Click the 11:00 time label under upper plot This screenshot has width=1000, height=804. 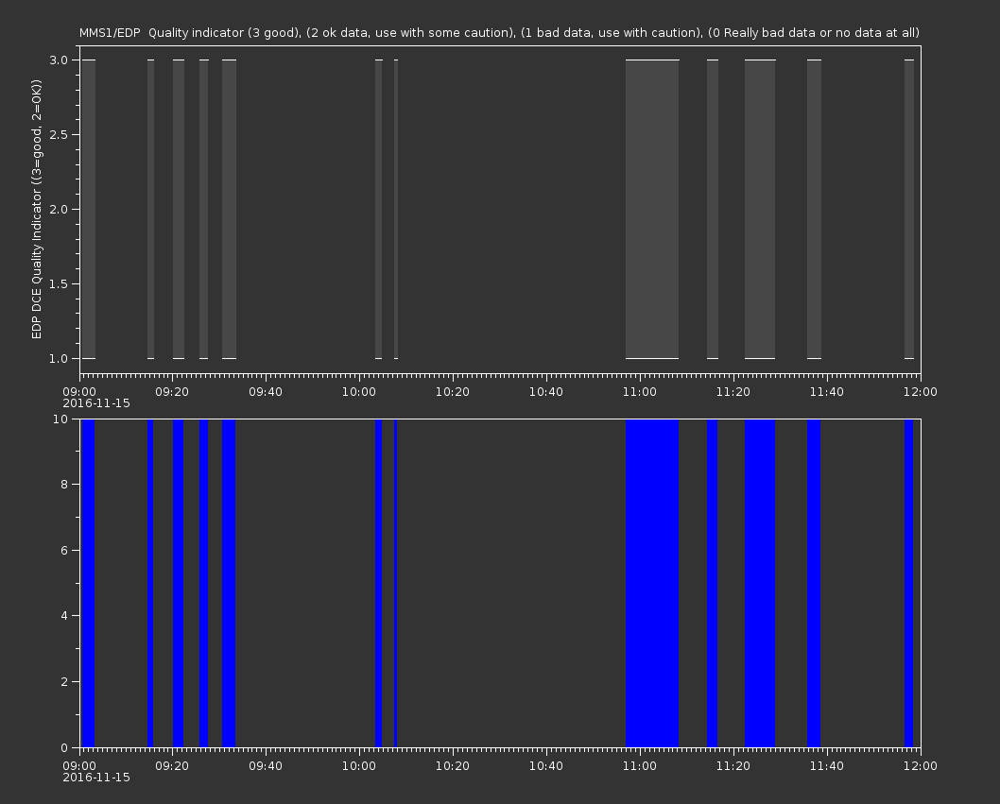click(x=640, y=391)
